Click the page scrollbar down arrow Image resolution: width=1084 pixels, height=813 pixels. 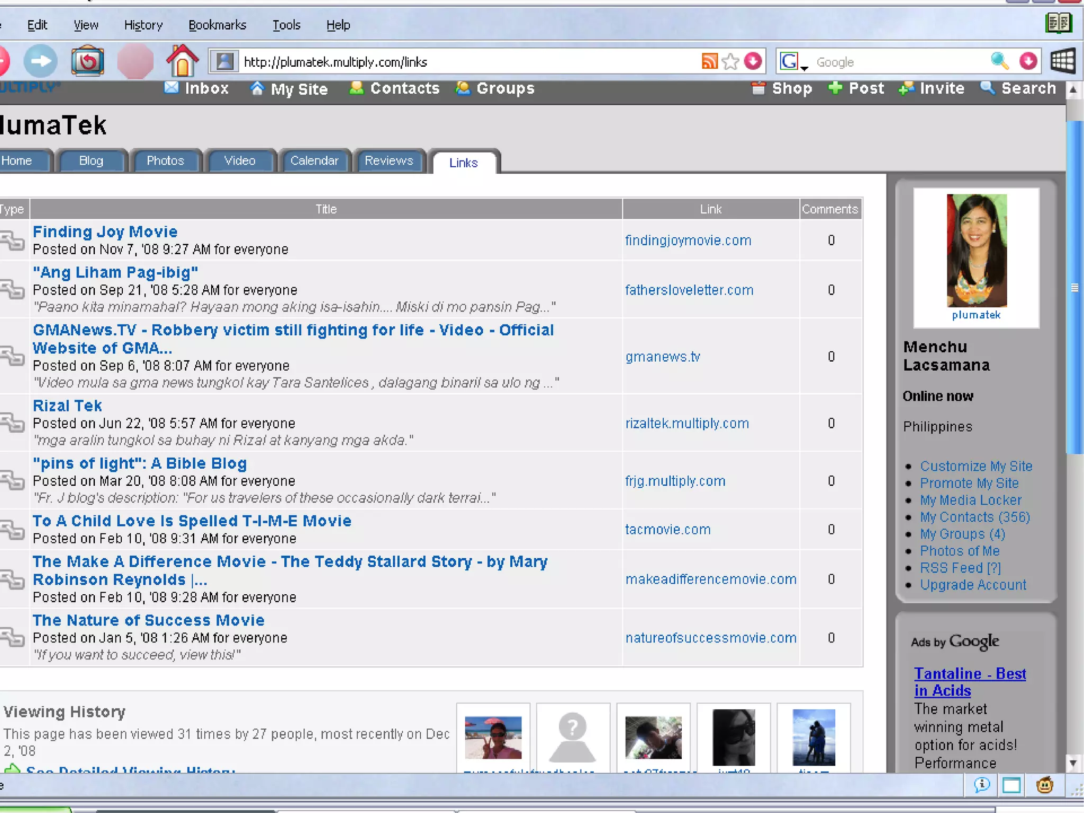1073,763
